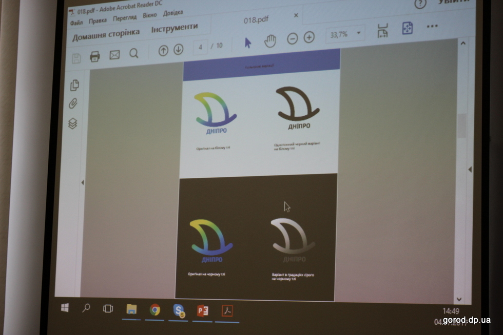The image size is (503, 335).
Task: Open Attachments paperclip panel icon
Action: (x=73, y=103)
